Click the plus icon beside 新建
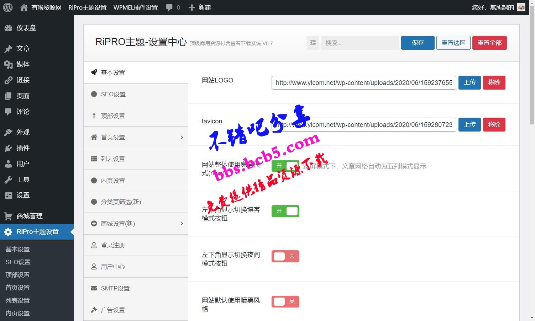 [x=192, y=7]
